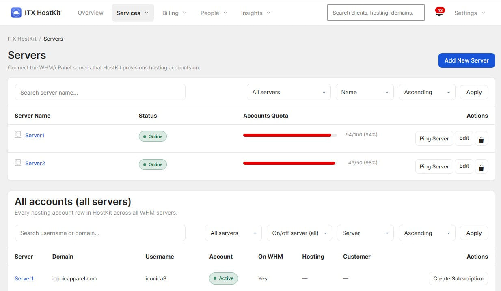Open the People dropdown menu
The image size is (501, 291).
pos(214,13)
